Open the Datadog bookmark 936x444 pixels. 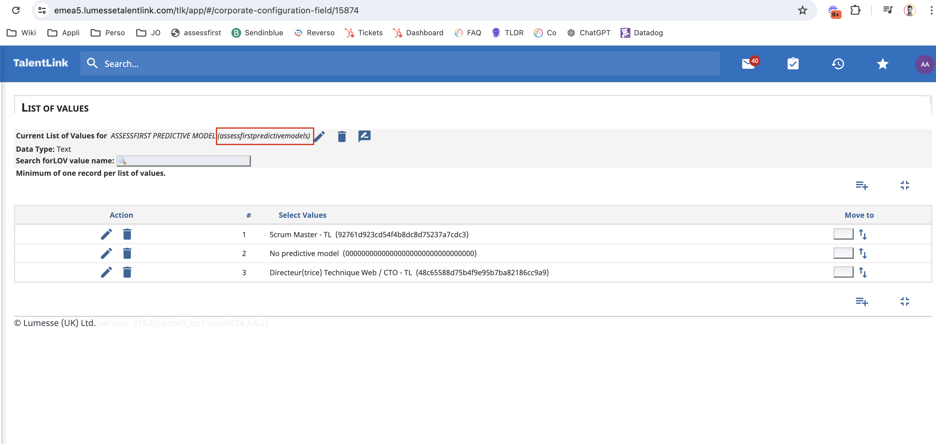642,33
